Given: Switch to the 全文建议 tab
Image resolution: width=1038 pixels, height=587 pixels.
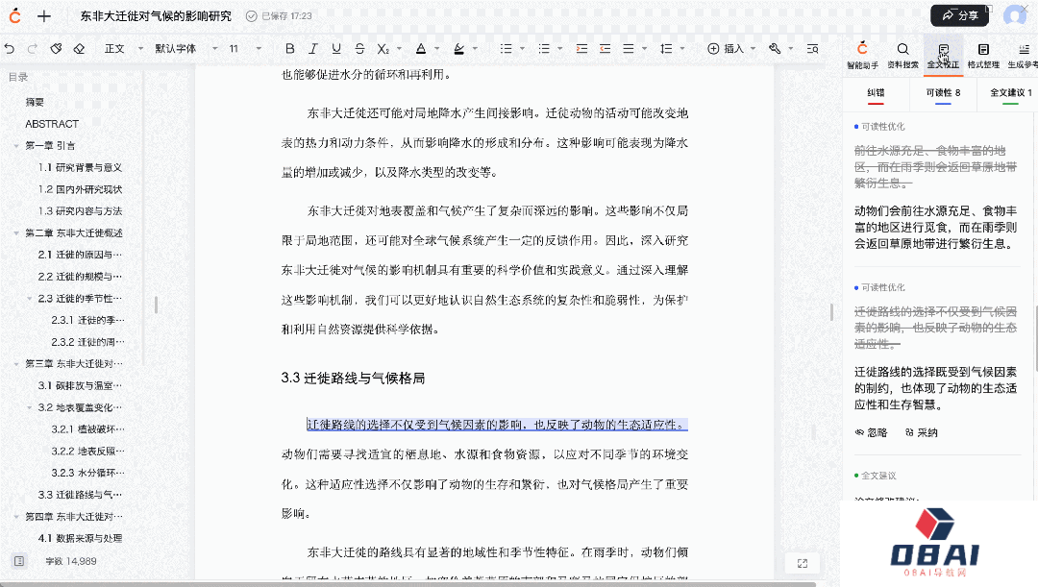Looking at the screenshot, I should click(1010, 93).
